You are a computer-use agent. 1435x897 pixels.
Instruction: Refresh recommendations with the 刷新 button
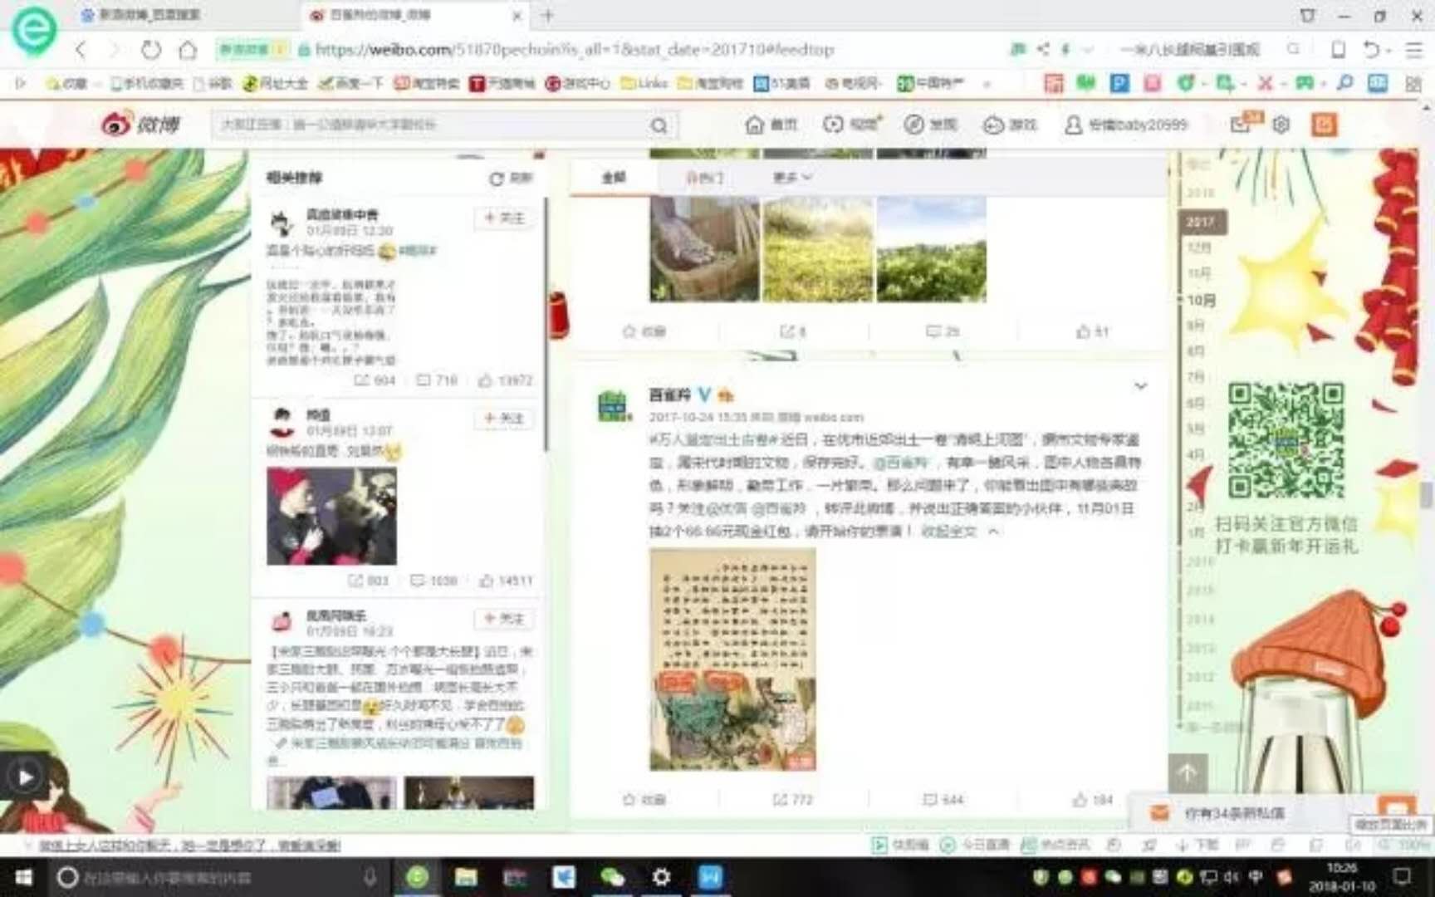click(x=513, y=178)
